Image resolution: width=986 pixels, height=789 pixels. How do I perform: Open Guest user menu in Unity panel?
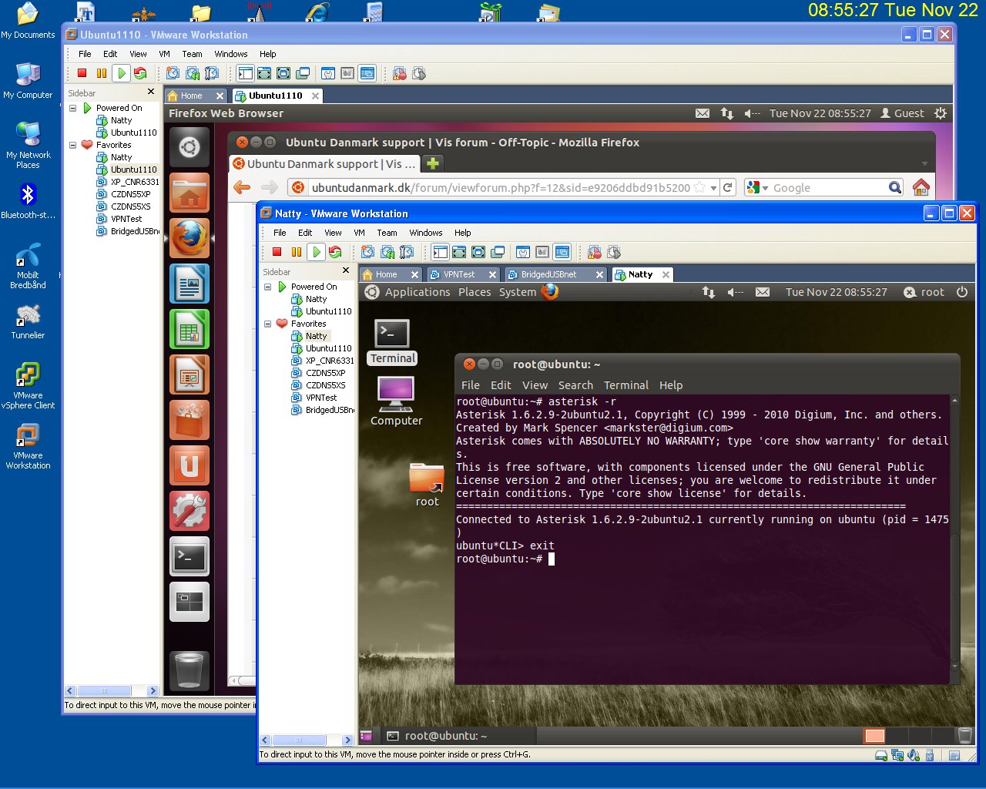(x=902, y=113)
